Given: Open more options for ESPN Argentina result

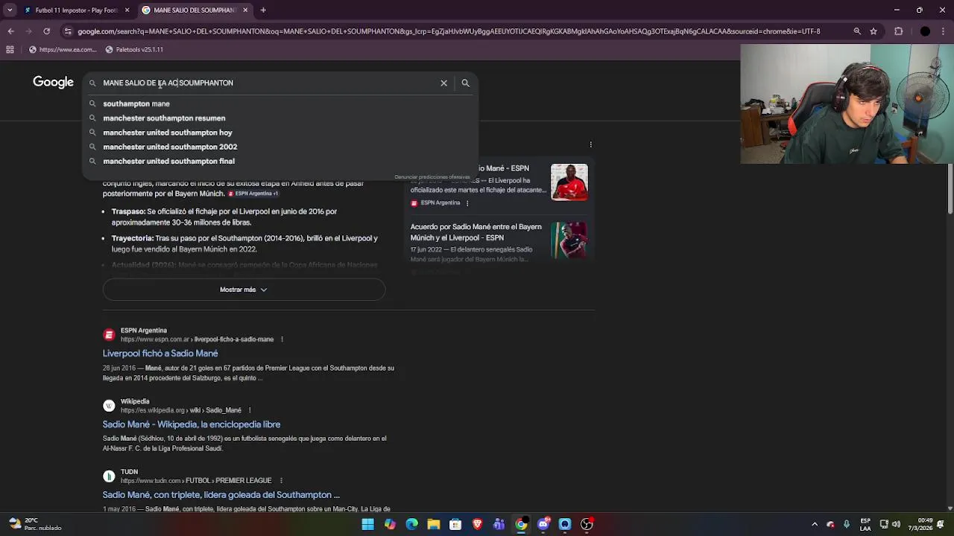Looking at the screenshot, I should pyautogui.click(x=282, y=339).
